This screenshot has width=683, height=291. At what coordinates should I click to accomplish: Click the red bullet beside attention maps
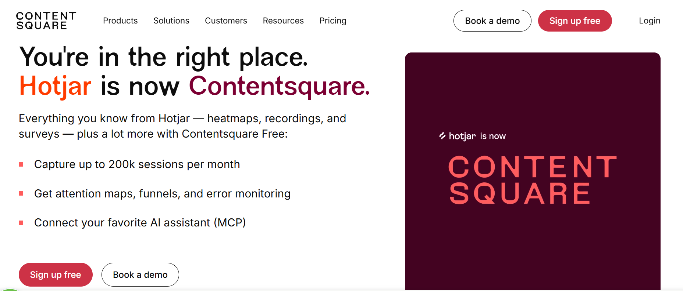coord(21,193)
